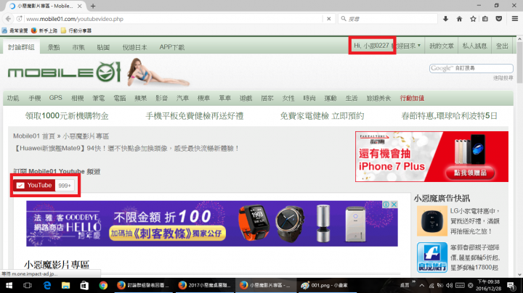The width and height of the screenshot is (523, 293).
Task: Click 登出 to log out
Action: coord(502,46)
